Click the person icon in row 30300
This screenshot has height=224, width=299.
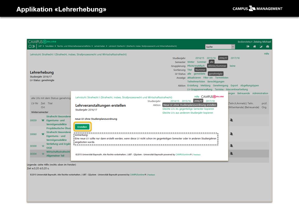[231, 146]
